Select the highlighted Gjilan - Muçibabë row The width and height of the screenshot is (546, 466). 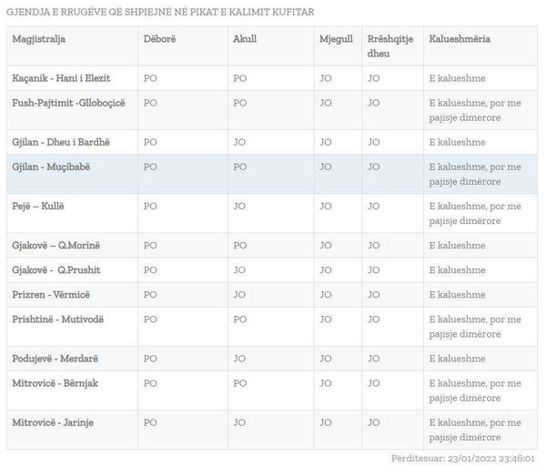pyautogui.click(x=272, y=174)
